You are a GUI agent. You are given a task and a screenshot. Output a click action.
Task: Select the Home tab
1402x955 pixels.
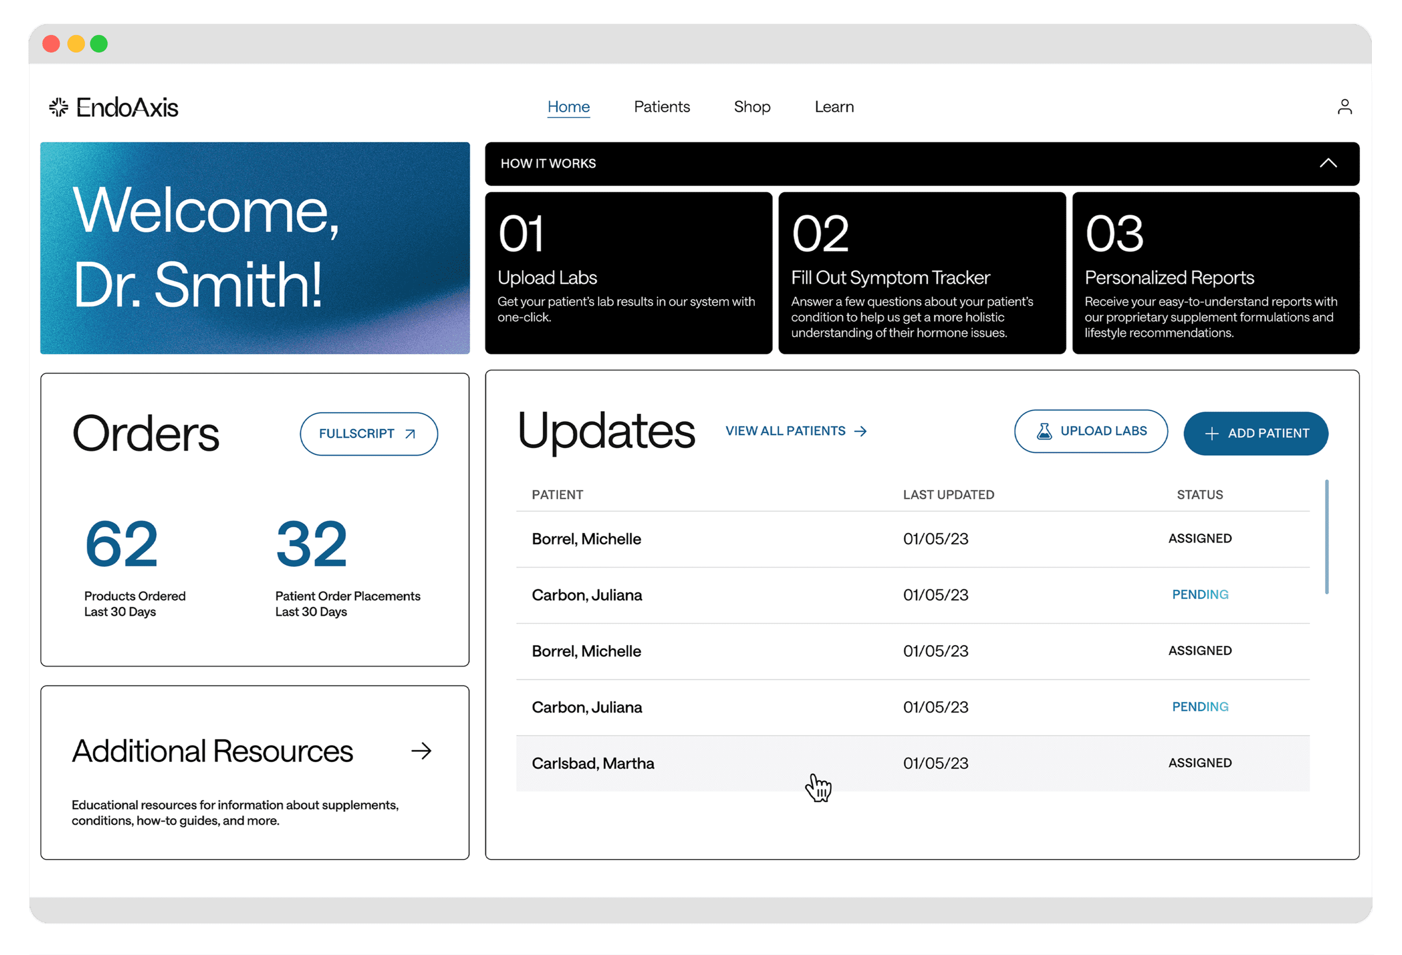[x=568, y=106]
